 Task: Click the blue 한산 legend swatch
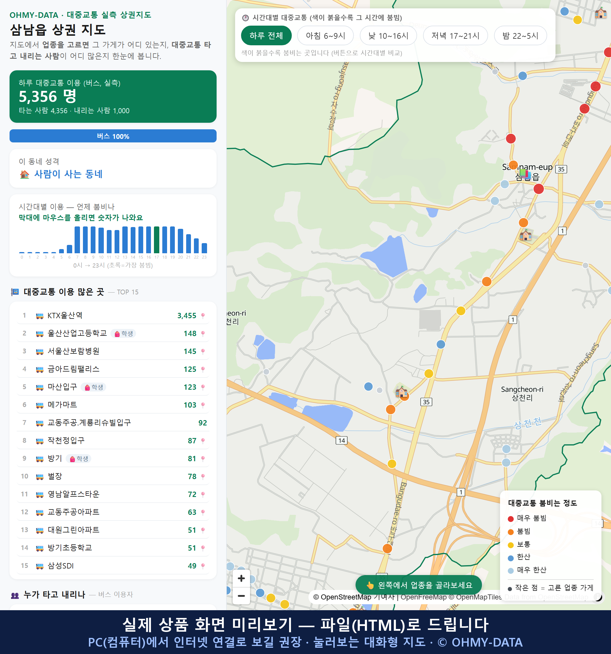point(510,558)
